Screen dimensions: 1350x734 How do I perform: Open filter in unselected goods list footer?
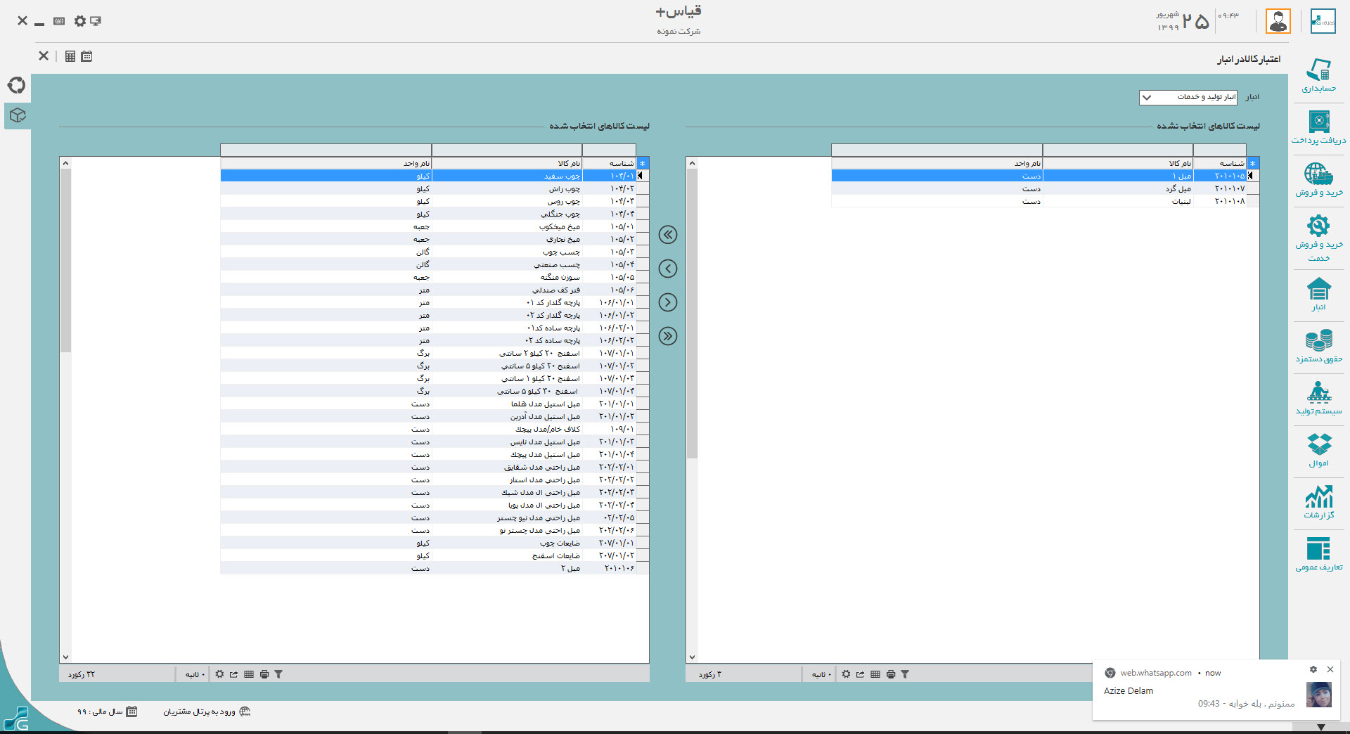[905, 674]
